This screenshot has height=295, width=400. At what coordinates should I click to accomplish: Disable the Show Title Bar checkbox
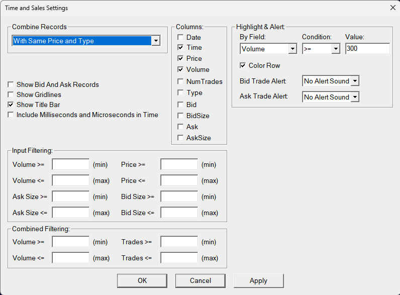[11, 105]
